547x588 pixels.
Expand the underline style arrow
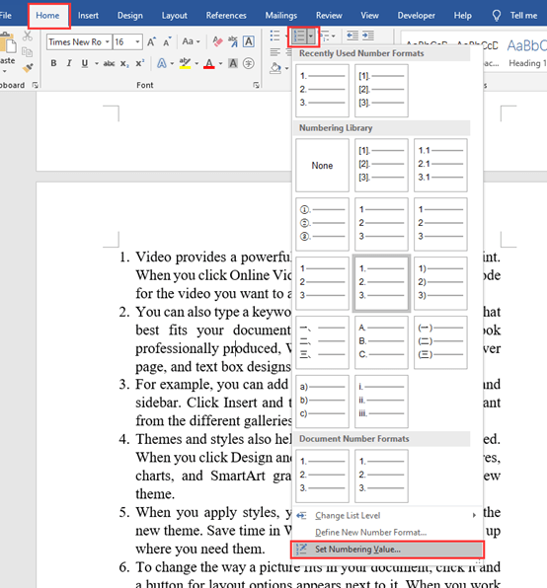[x=97, y=63]
